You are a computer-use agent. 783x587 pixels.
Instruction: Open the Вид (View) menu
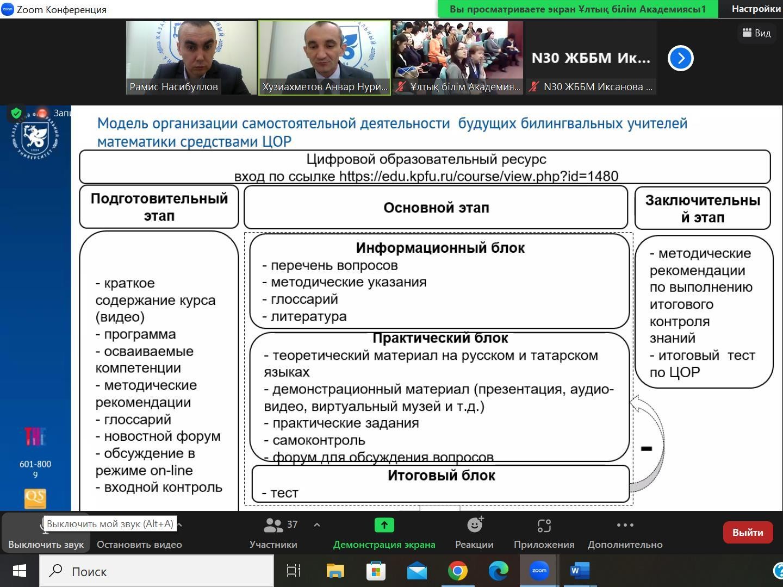[x=757, y=33]
